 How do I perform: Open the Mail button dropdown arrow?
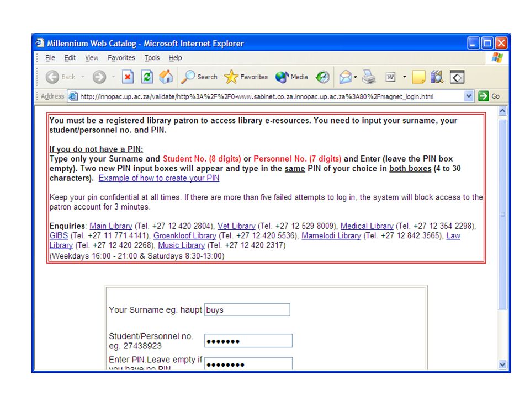[x=355, y=77]
